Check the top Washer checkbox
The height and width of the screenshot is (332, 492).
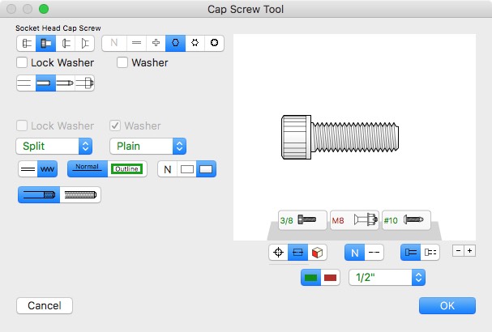coord(123,62)
